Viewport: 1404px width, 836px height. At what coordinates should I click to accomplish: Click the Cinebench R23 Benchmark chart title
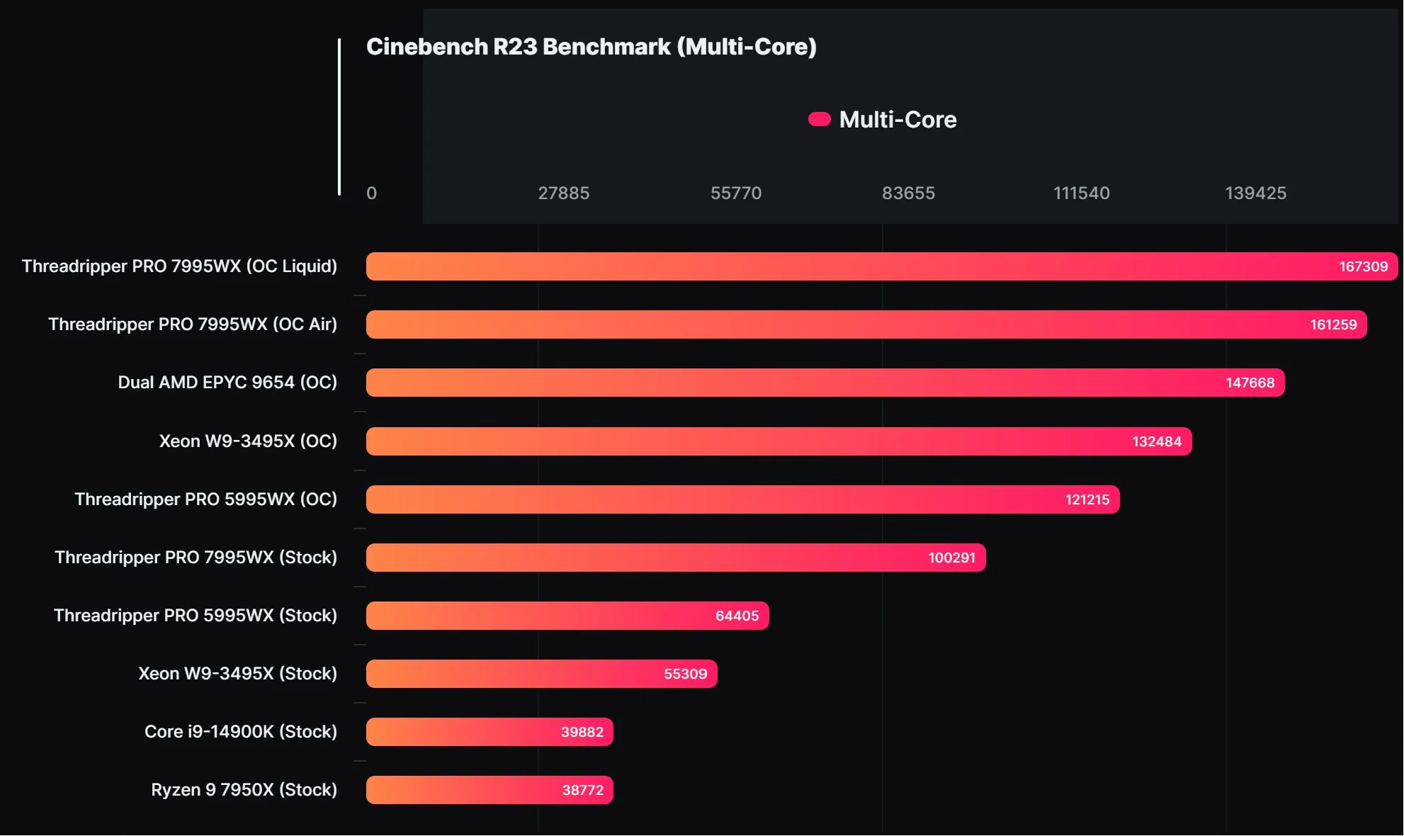(x=591, y=47)
